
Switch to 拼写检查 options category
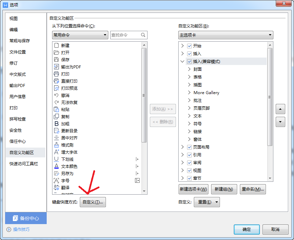pyautogui.click(x=18, y=119)
